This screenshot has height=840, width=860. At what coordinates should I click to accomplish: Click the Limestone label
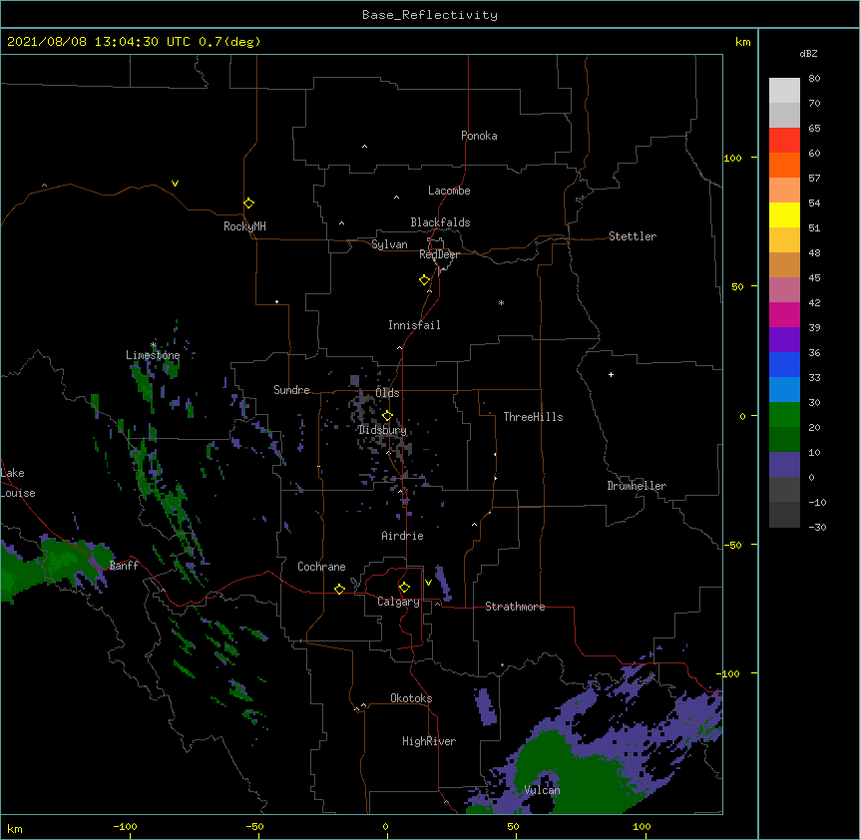[153, 355]
